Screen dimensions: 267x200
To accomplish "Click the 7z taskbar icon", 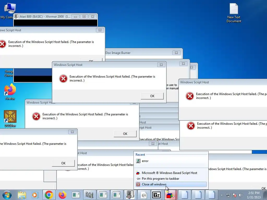I will point(157,195).
